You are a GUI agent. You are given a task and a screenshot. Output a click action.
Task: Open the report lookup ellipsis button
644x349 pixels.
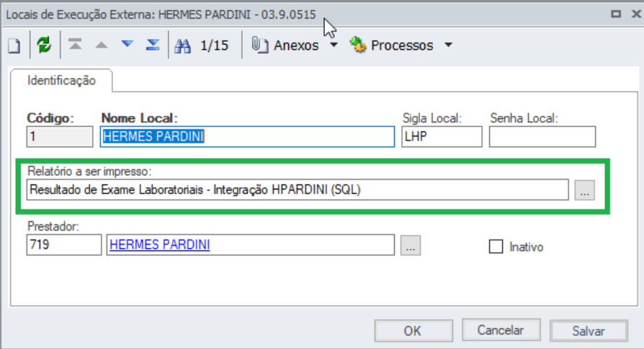pyautogui.click(x=584, y=190)
